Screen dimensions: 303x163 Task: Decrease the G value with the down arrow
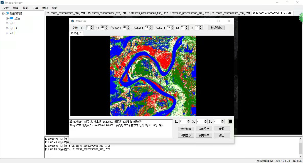pos(206,123)
